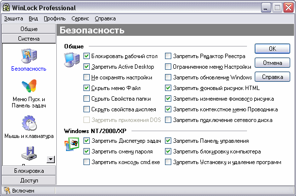Enable Запретить консоль cmd.exe

coord(86,162)
